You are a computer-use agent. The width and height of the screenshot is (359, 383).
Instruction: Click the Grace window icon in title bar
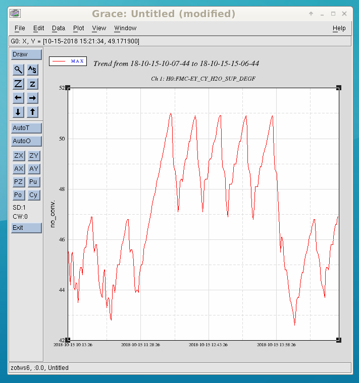(15, 14)
